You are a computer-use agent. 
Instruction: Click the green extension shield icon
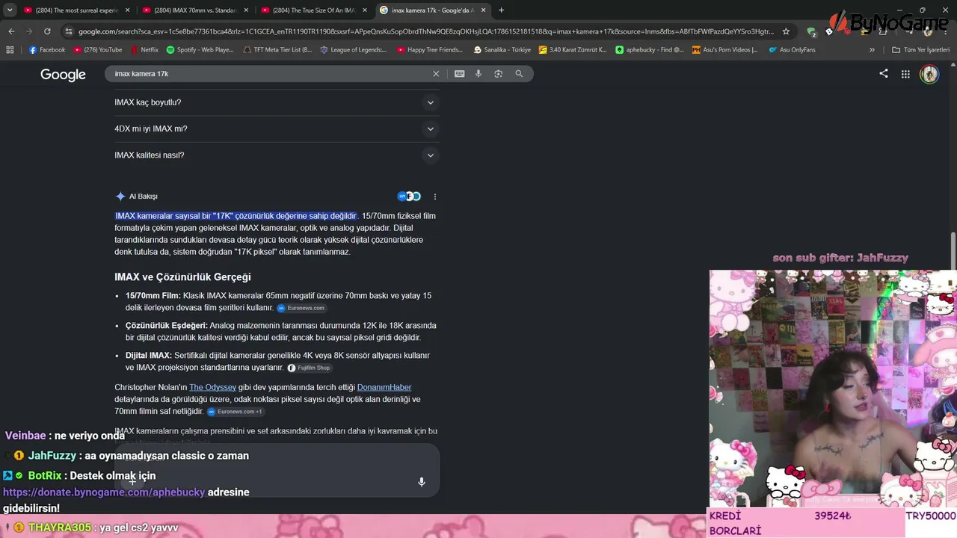tap(811, 31)
